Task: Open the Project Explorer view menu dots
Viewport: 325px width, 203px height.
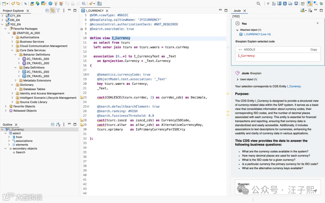Action: pos(63,11)
